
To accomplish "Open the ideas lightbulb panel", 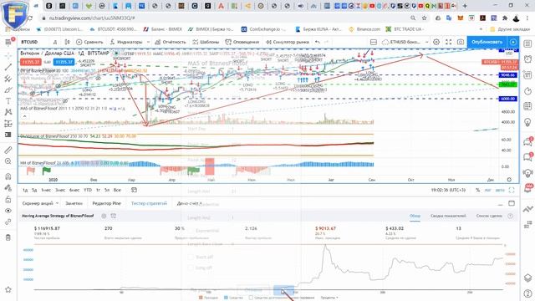I will (527, 122).
